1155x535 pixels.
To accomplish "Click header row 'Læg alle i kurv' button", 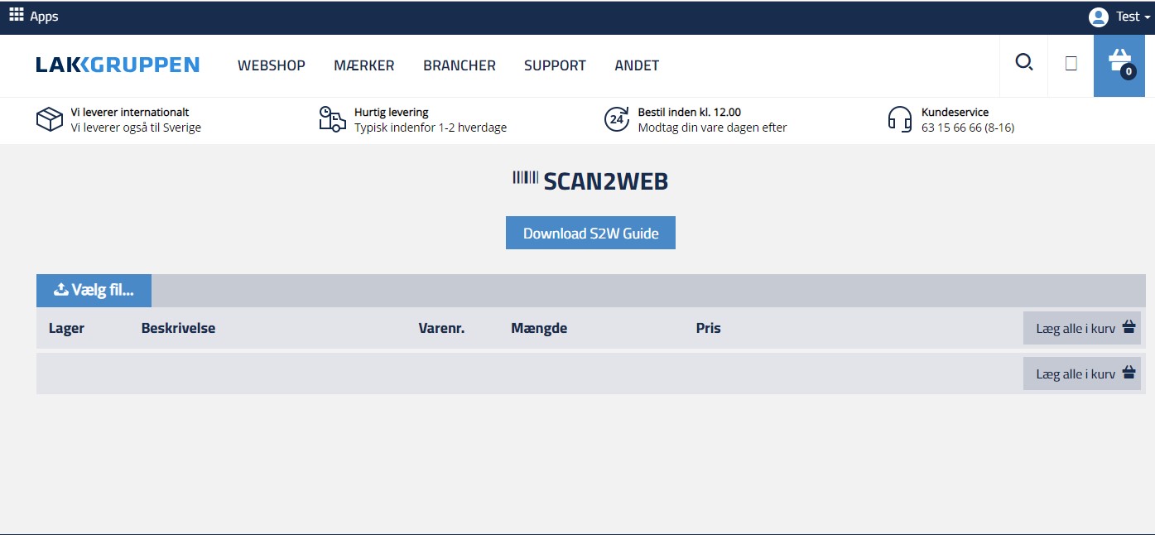I will point(1082,328).
